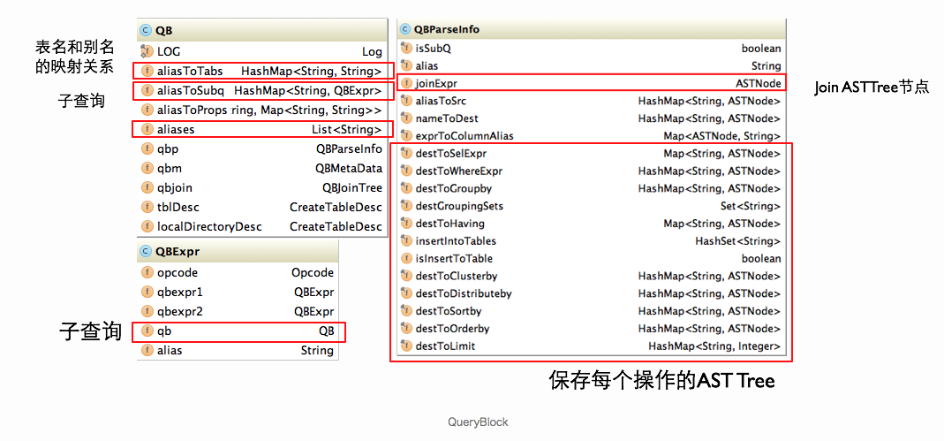Image resolution: width=944 pixels, height=441 pixels.
Task: Click the field icon next to isSubQ
Action: pos(405,49)
